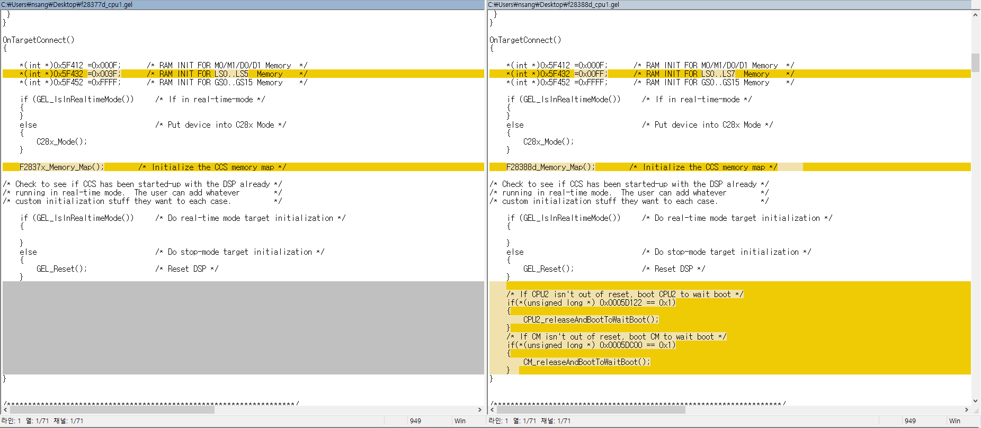Click OnTargetConnect() in the left pane
981x428 pixels.
click(39, 40)
